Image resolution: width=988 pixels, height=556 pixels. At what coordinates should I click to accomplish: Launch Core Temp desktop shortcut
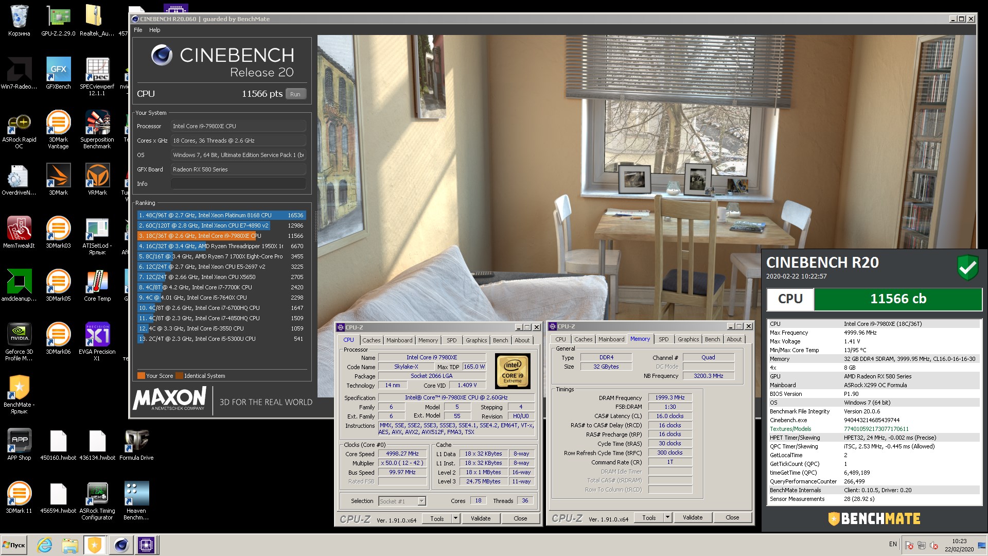click(x=97, y=286)
